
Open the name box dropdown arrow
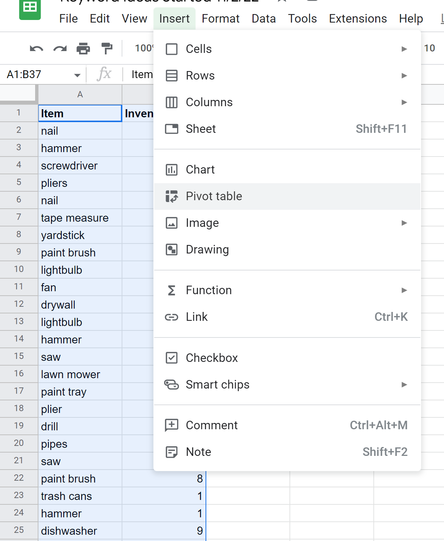[x=77, y=75]
